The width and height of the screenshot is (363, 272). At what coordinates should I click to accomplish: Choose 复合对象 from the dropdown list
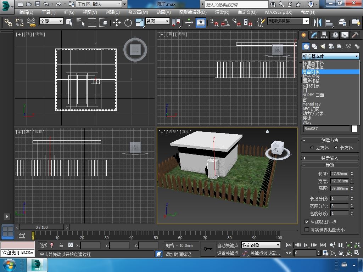pyautogui.click(x=331, y=72)
